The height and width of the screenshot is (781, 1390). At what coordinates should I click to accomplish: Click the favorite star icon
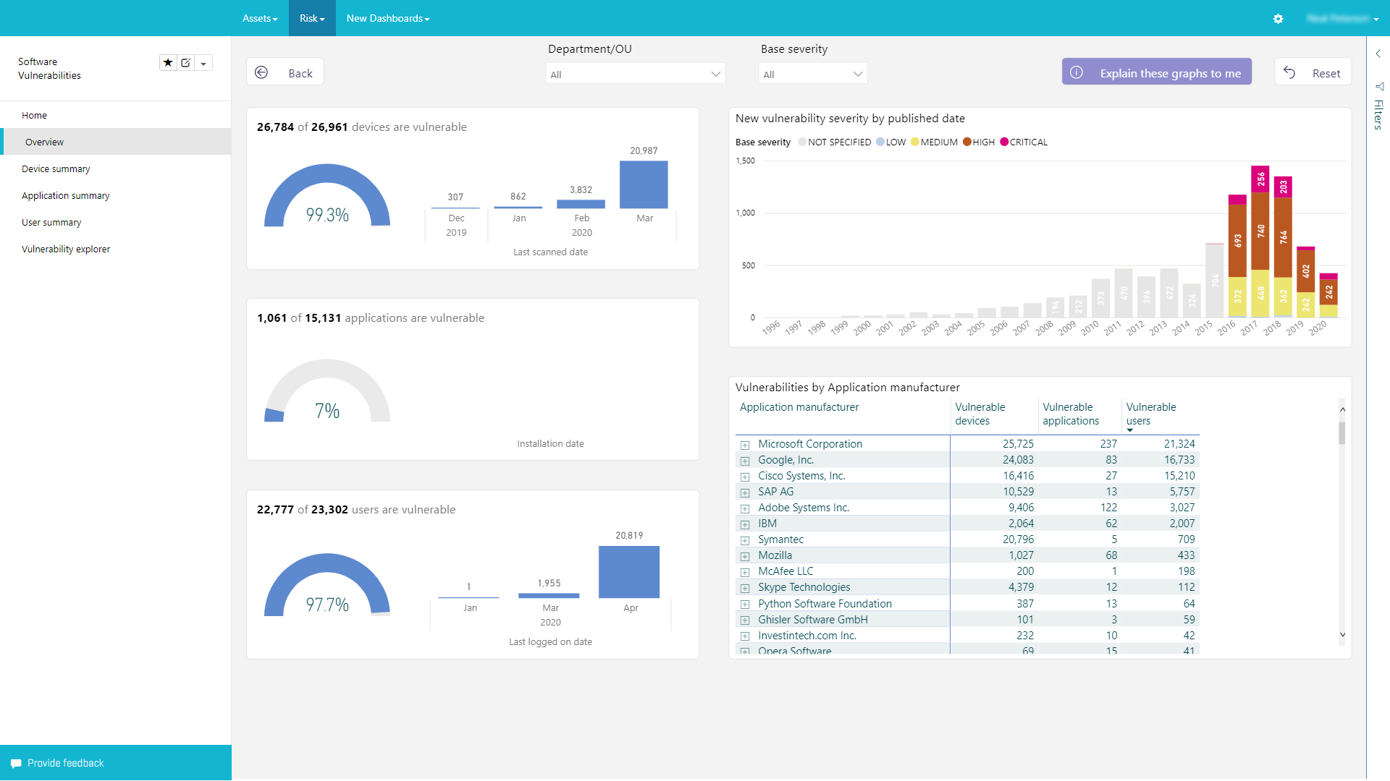click(168, 63)
